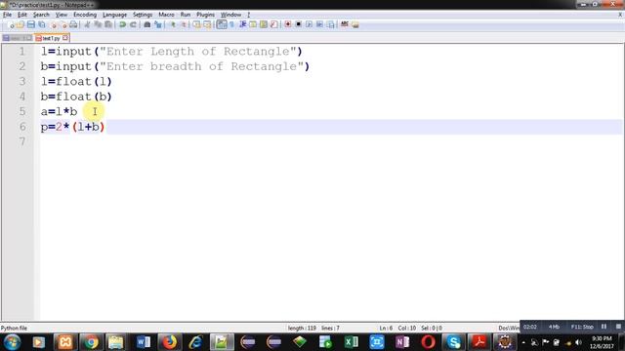
Task: Click line 'l=float(l)' in the editor
Action: click(76, 81)
